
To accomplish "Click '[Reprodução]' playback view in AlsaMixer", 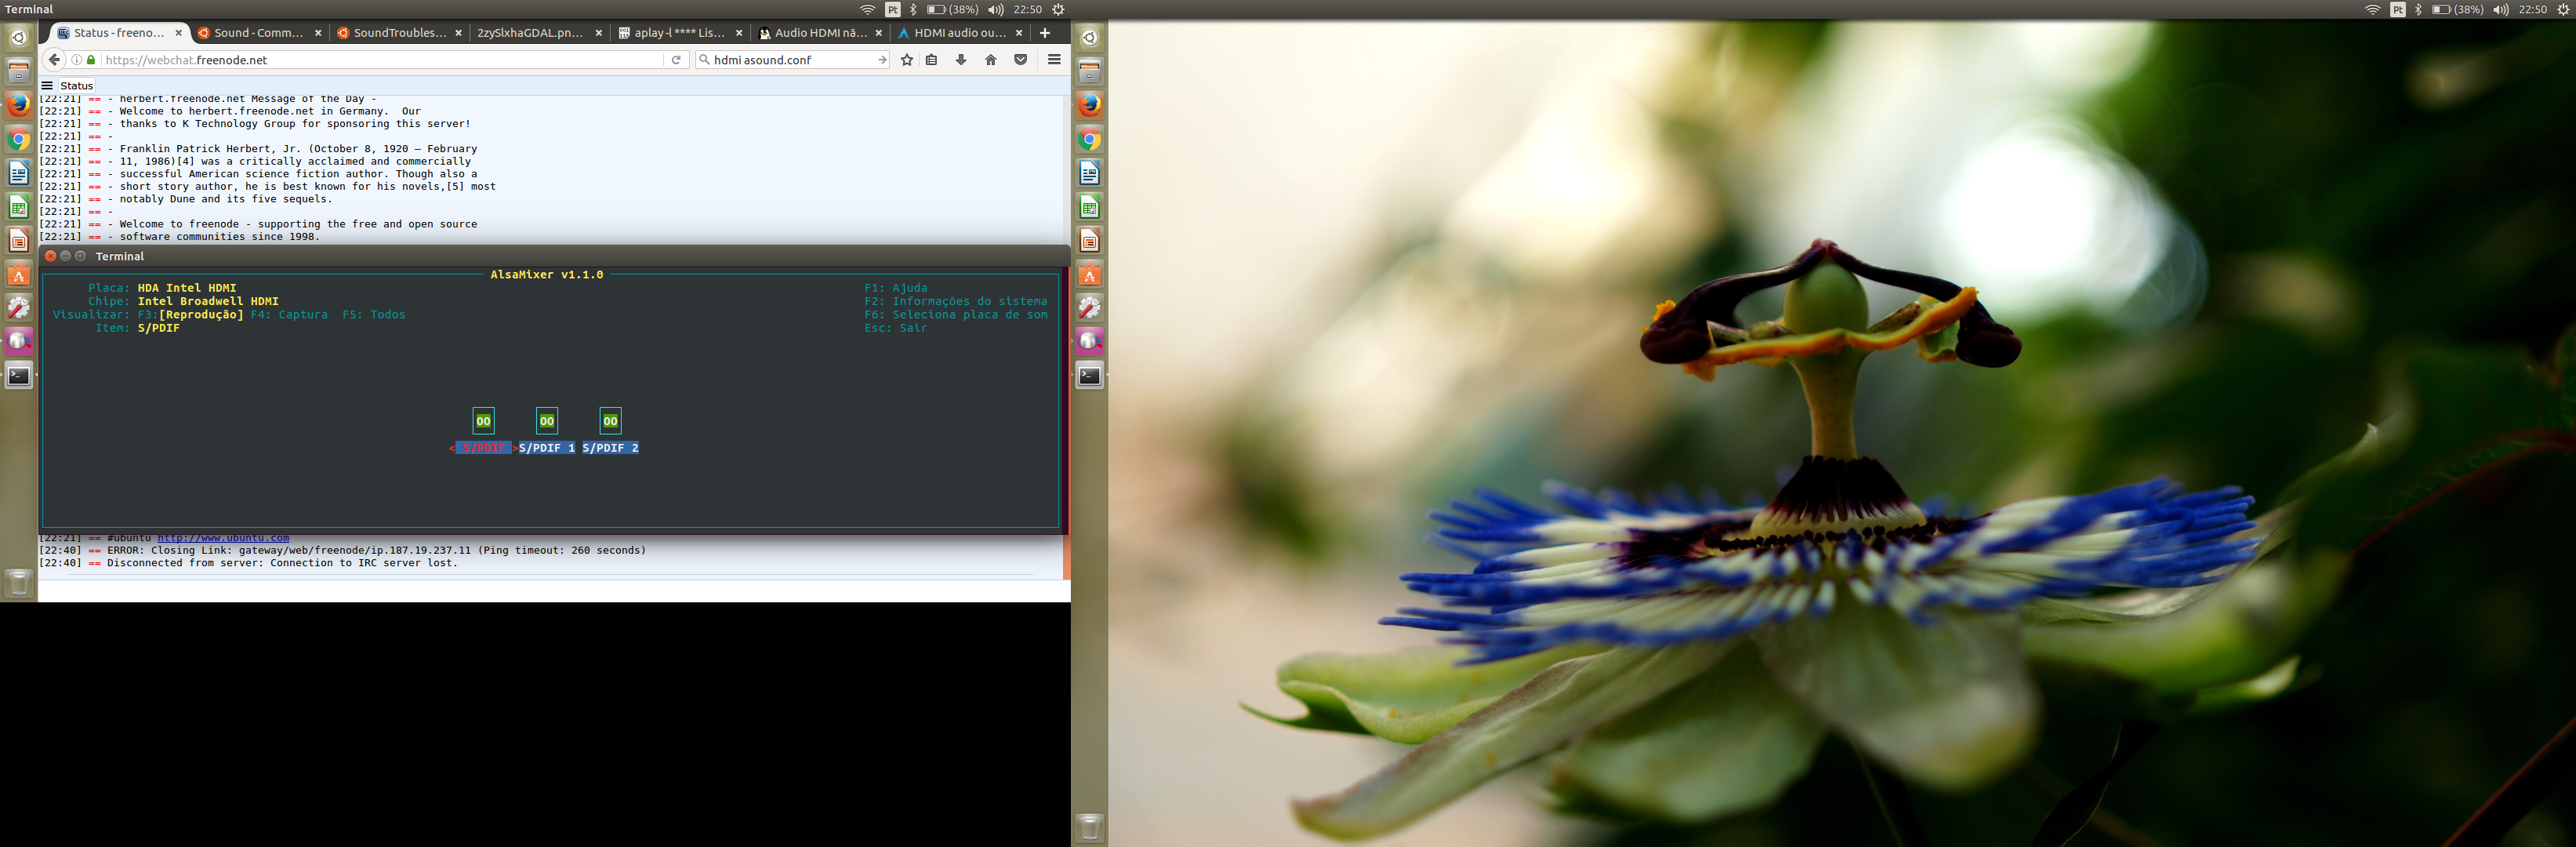I will 201,315.
